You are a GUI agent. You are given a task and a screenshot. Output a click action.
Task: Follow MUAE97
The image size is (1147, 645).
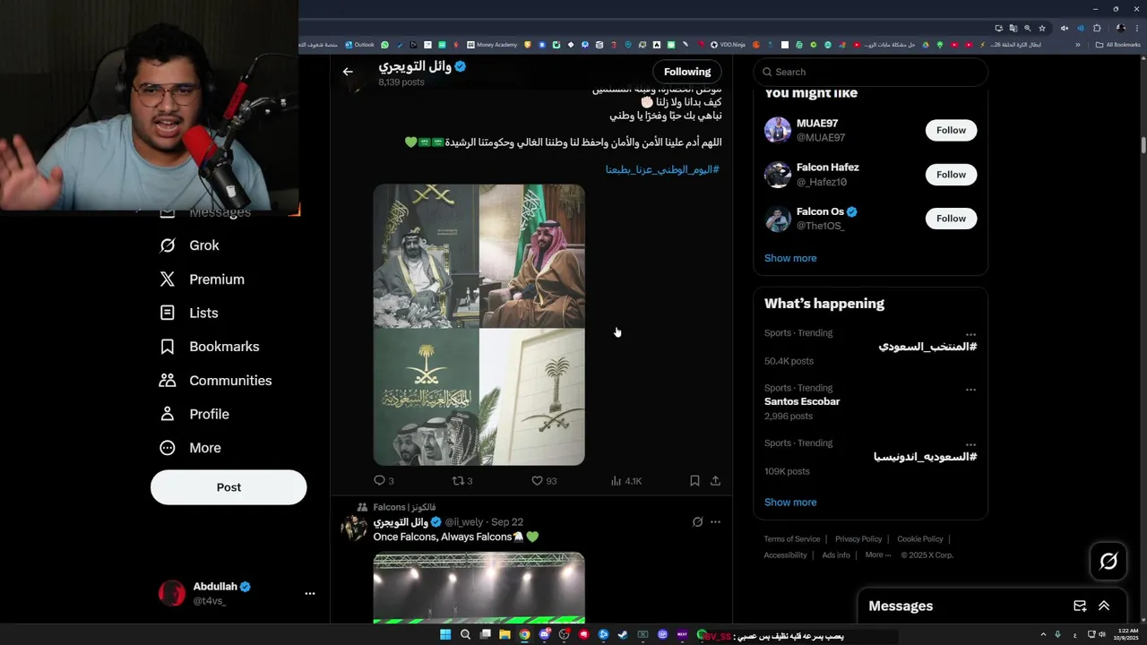click(951, 130)
